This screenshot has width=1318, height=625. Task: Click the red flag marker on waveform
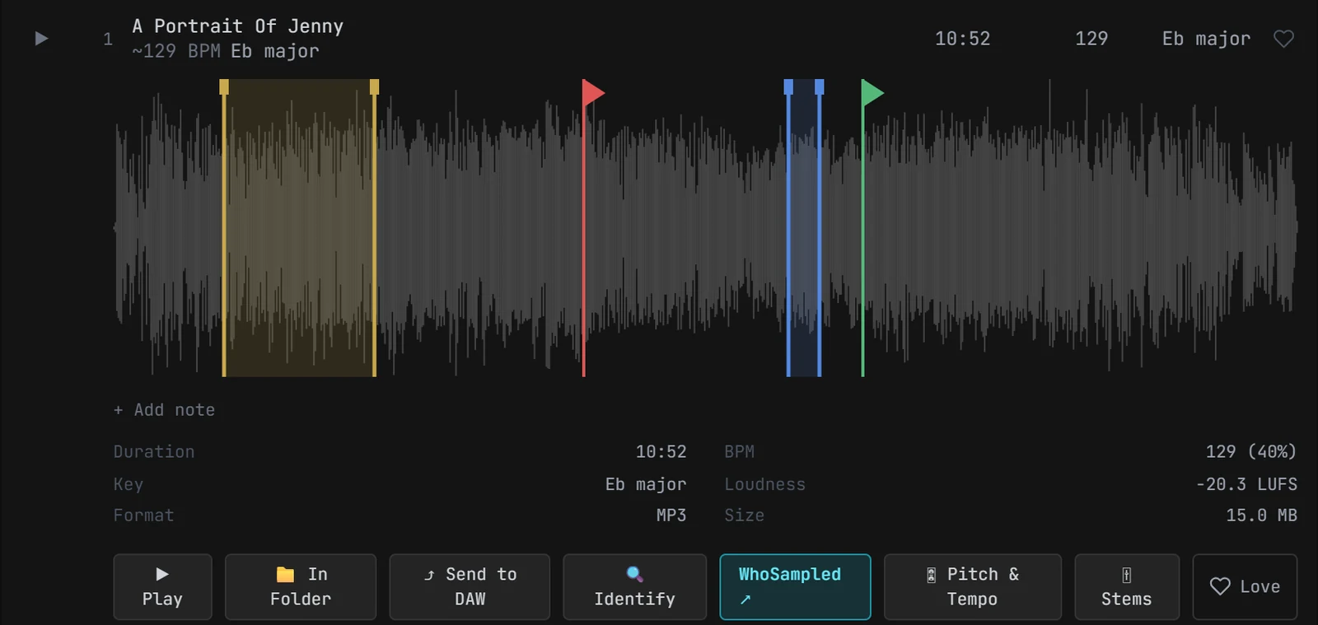pyautogui.click(x=593, y=92)
